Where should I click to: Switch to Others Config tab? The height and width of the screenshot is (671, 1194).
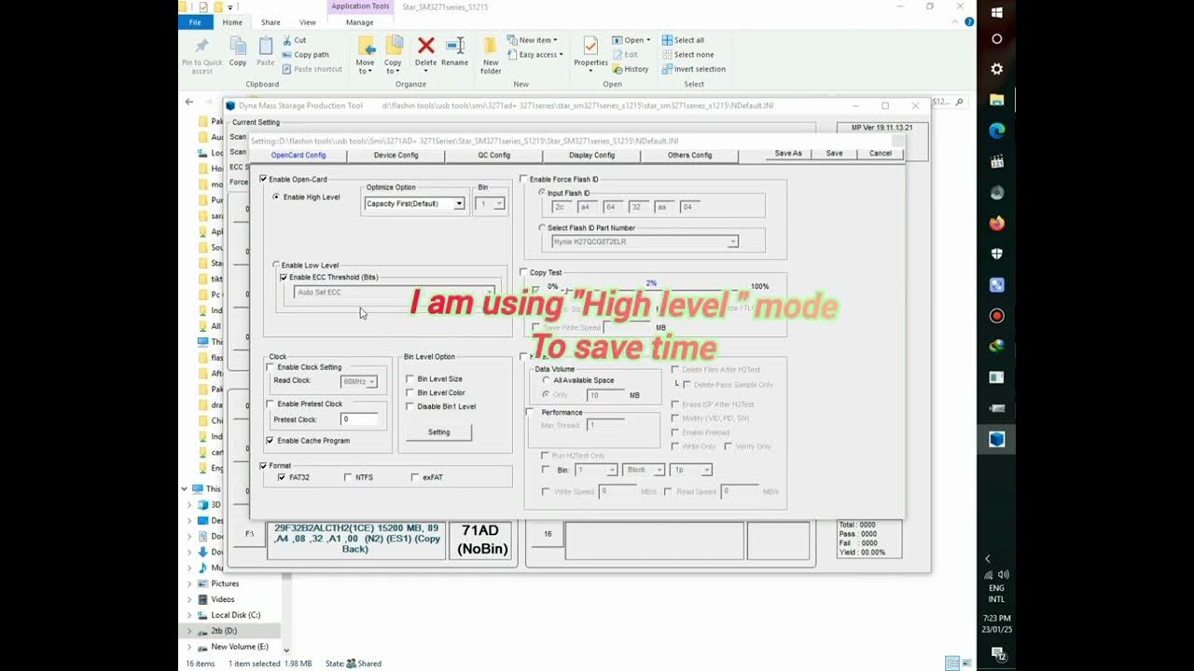689,155
